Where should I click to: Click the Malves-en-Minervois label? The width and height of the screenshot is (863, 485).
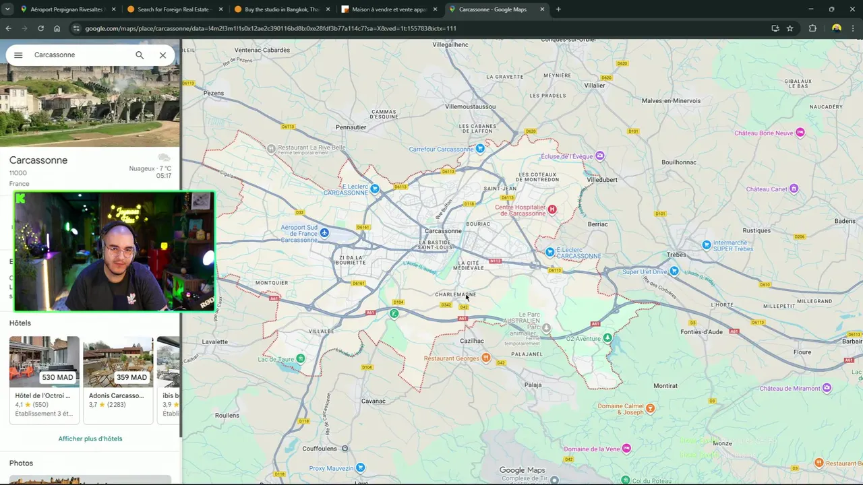click(671, 101)
